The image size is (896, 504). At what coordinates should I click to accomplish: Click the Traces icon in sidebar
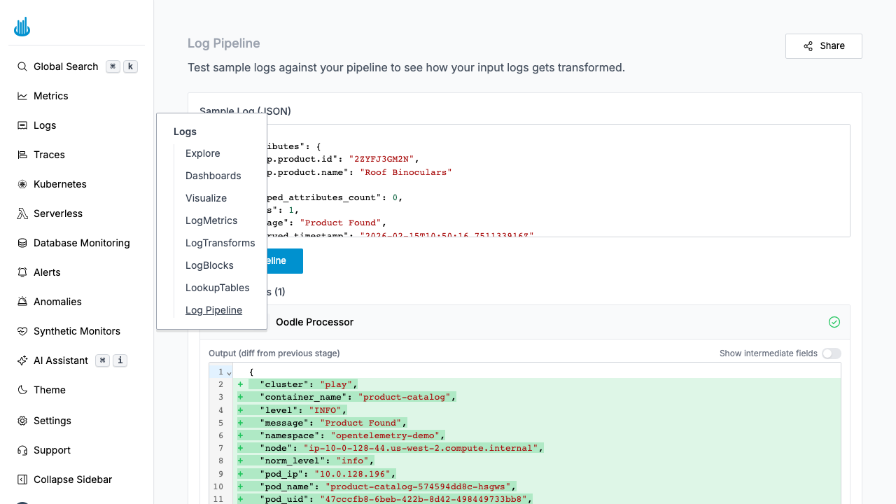(22, 155)
